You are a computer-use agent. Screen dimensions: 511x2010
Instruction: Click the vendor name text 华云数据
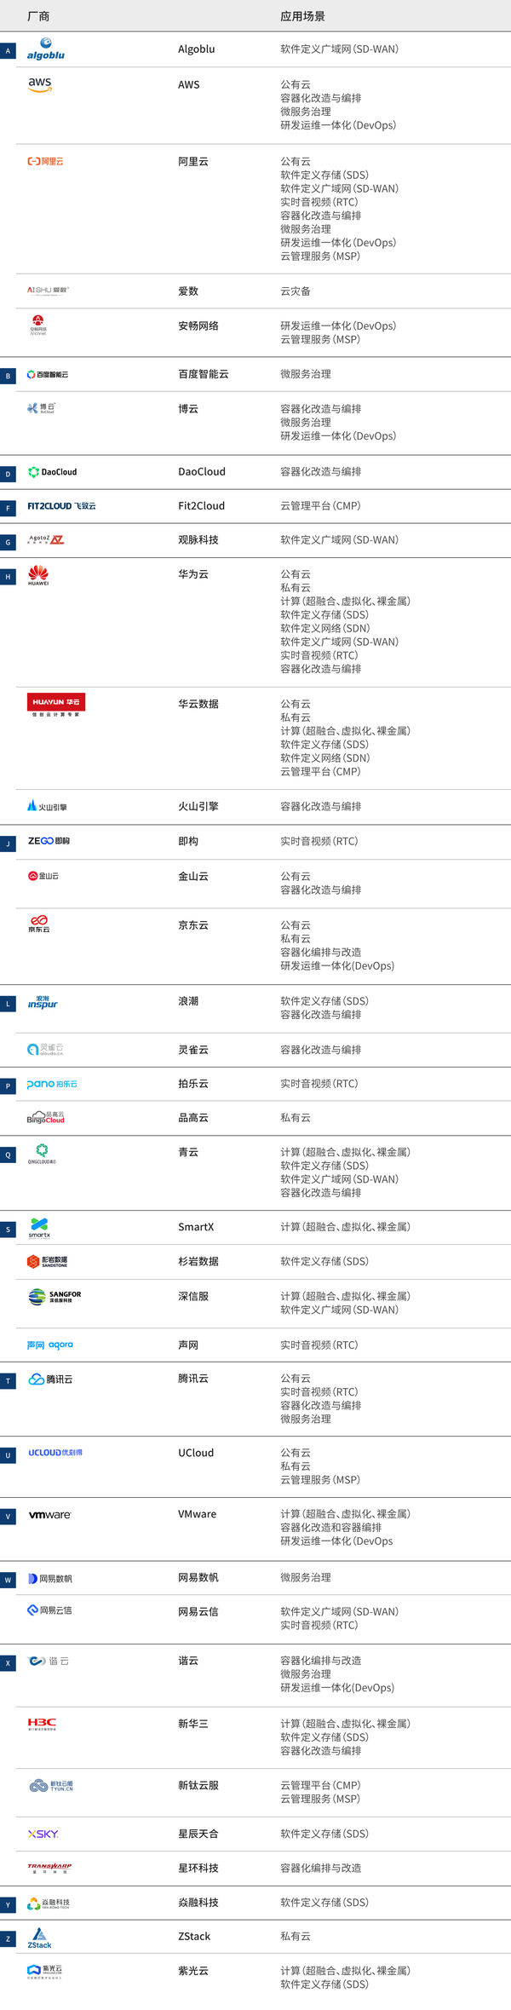[x=198, y=704]
